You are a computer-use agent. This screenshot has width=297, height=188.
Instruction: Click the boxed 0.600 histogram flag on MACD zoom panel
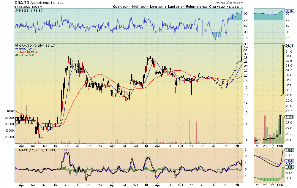(x=290, y=167)
